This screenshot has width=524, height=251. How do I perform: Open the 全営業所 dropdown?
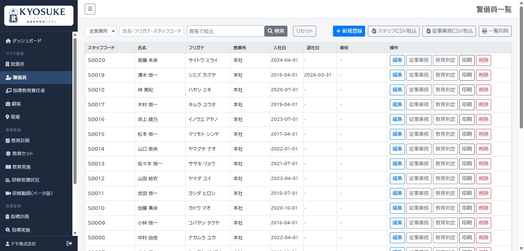[101, 31]
